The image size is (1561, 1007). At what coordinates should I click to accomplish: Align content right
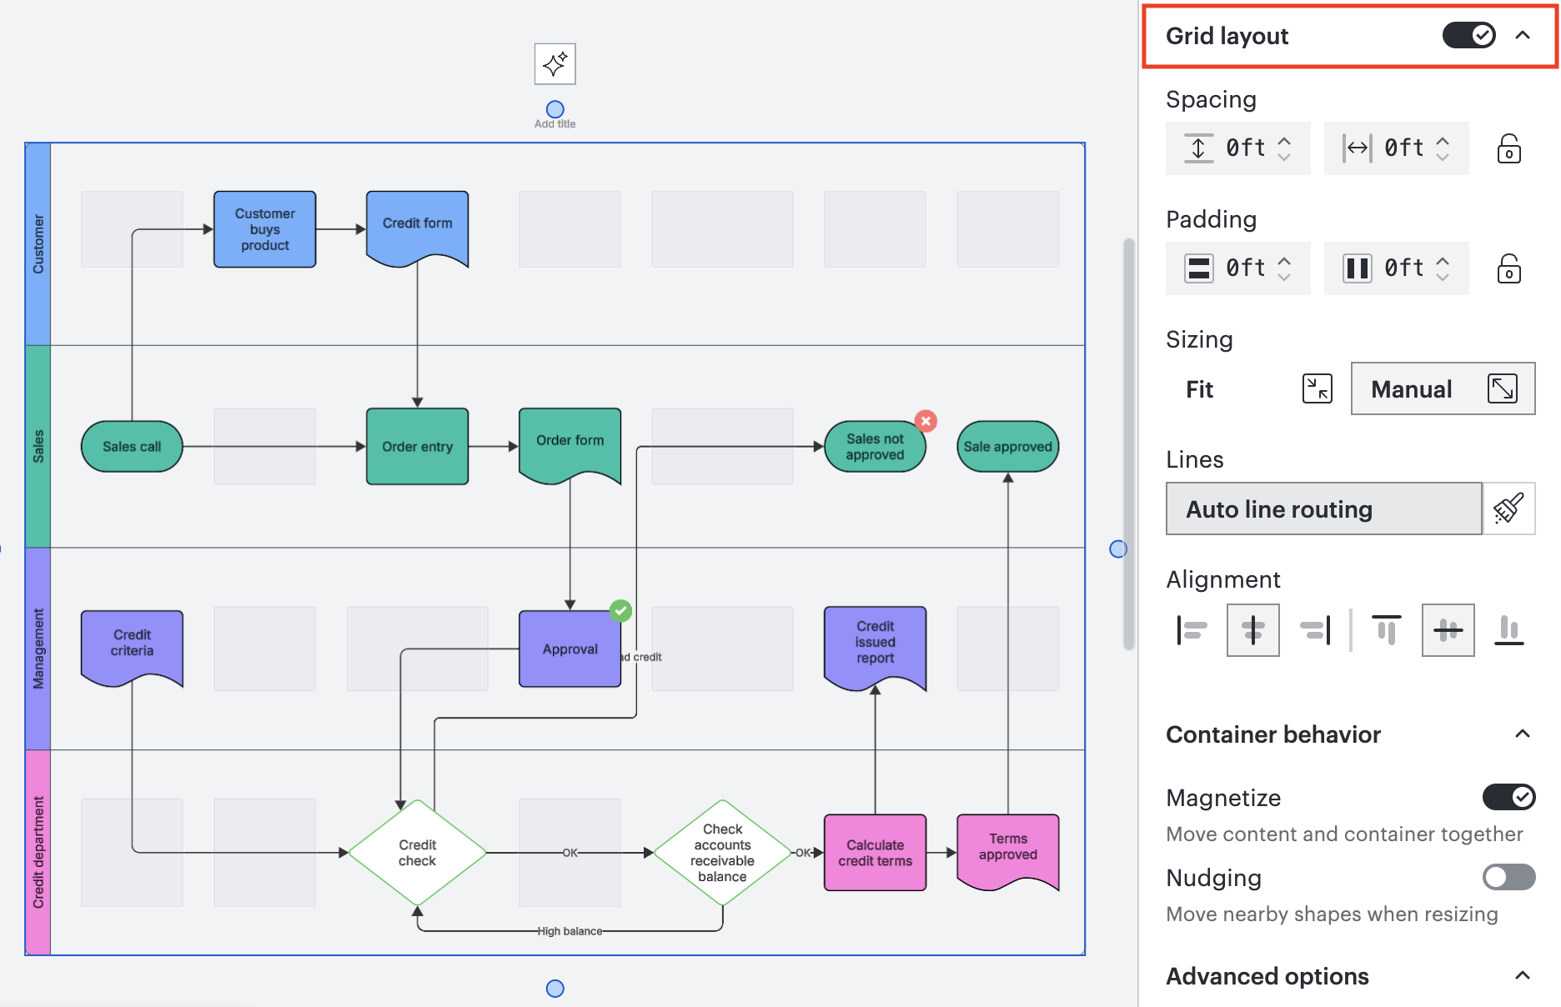(x=1315, y=630)
